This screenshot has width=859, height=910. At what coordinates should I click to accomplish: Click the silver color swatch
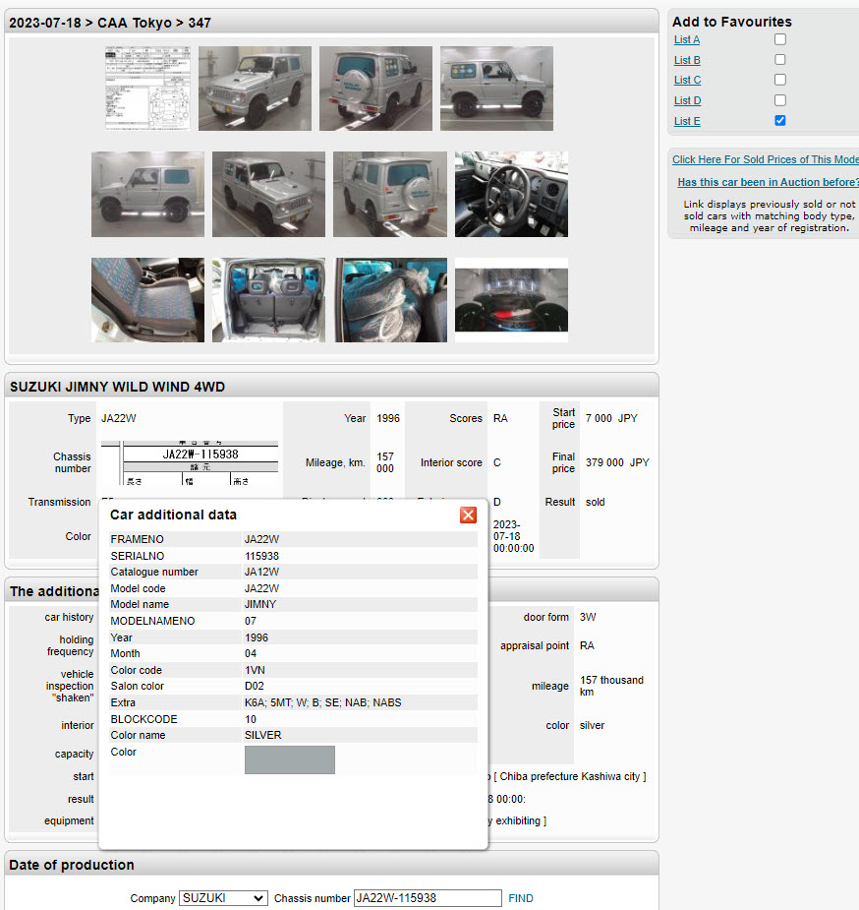290,759
